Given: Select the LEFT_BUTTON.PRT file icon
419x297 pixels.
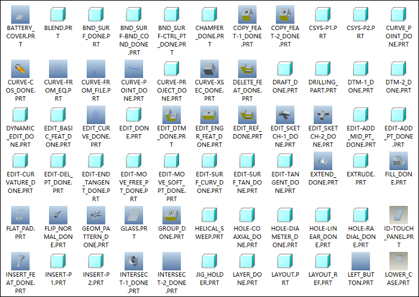Looking at the screenshot, I should click(x=361, y=261).
